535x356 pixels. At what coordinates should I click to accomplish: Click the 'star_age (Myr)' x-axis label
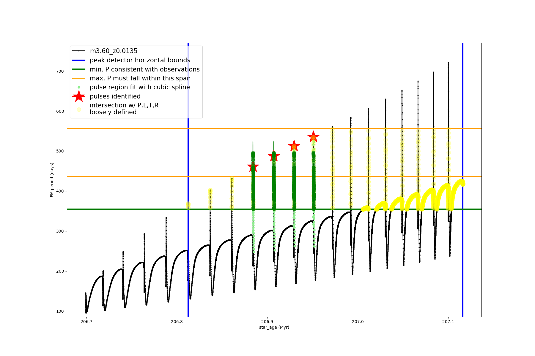274,327
